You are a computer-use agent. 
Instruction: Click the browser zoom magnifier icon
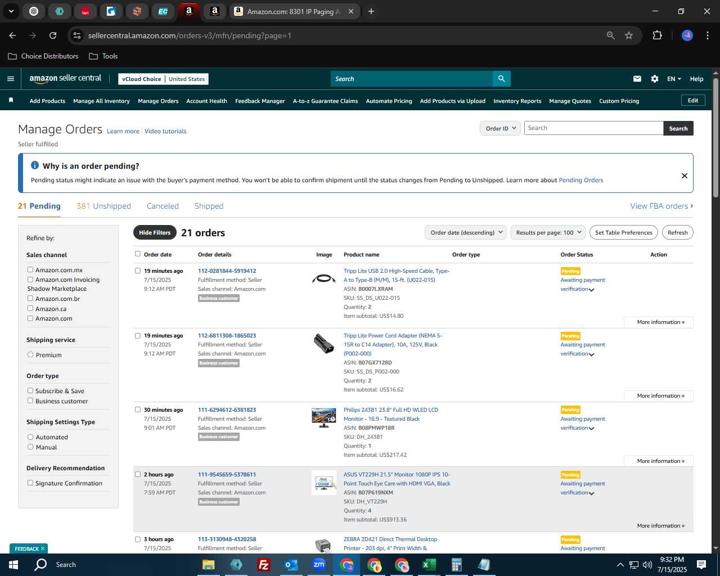tap(611, 35)
